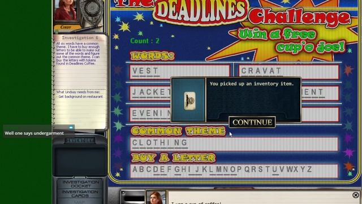Open the Investigation Docket
The image size is (362, 204).
coord(80,184)
